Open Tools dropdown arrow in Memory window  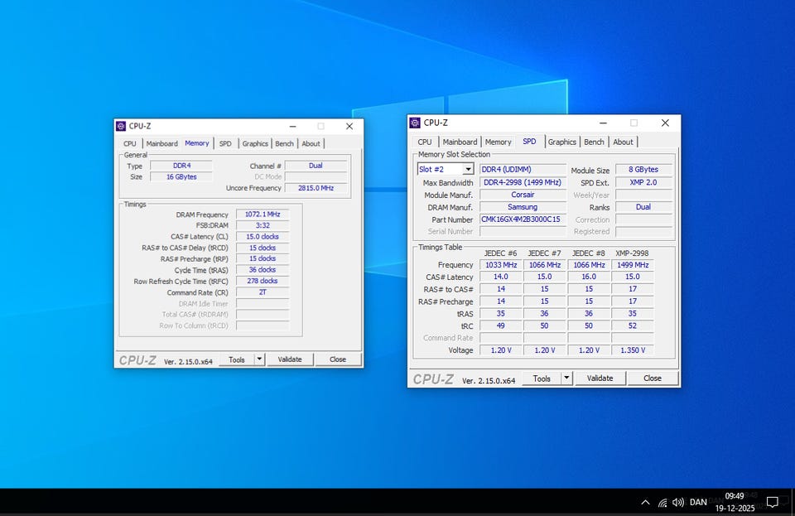(x=259, y=359)
